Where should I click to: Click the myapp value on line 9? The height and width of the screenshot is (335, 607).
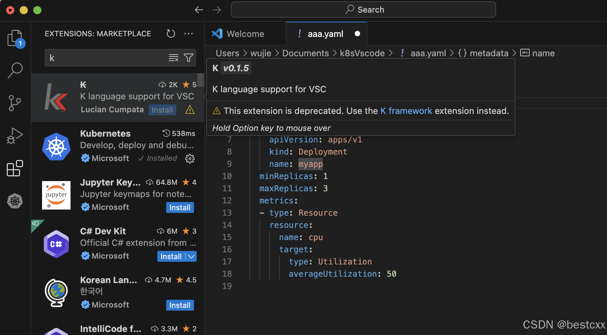click(311, 164)
